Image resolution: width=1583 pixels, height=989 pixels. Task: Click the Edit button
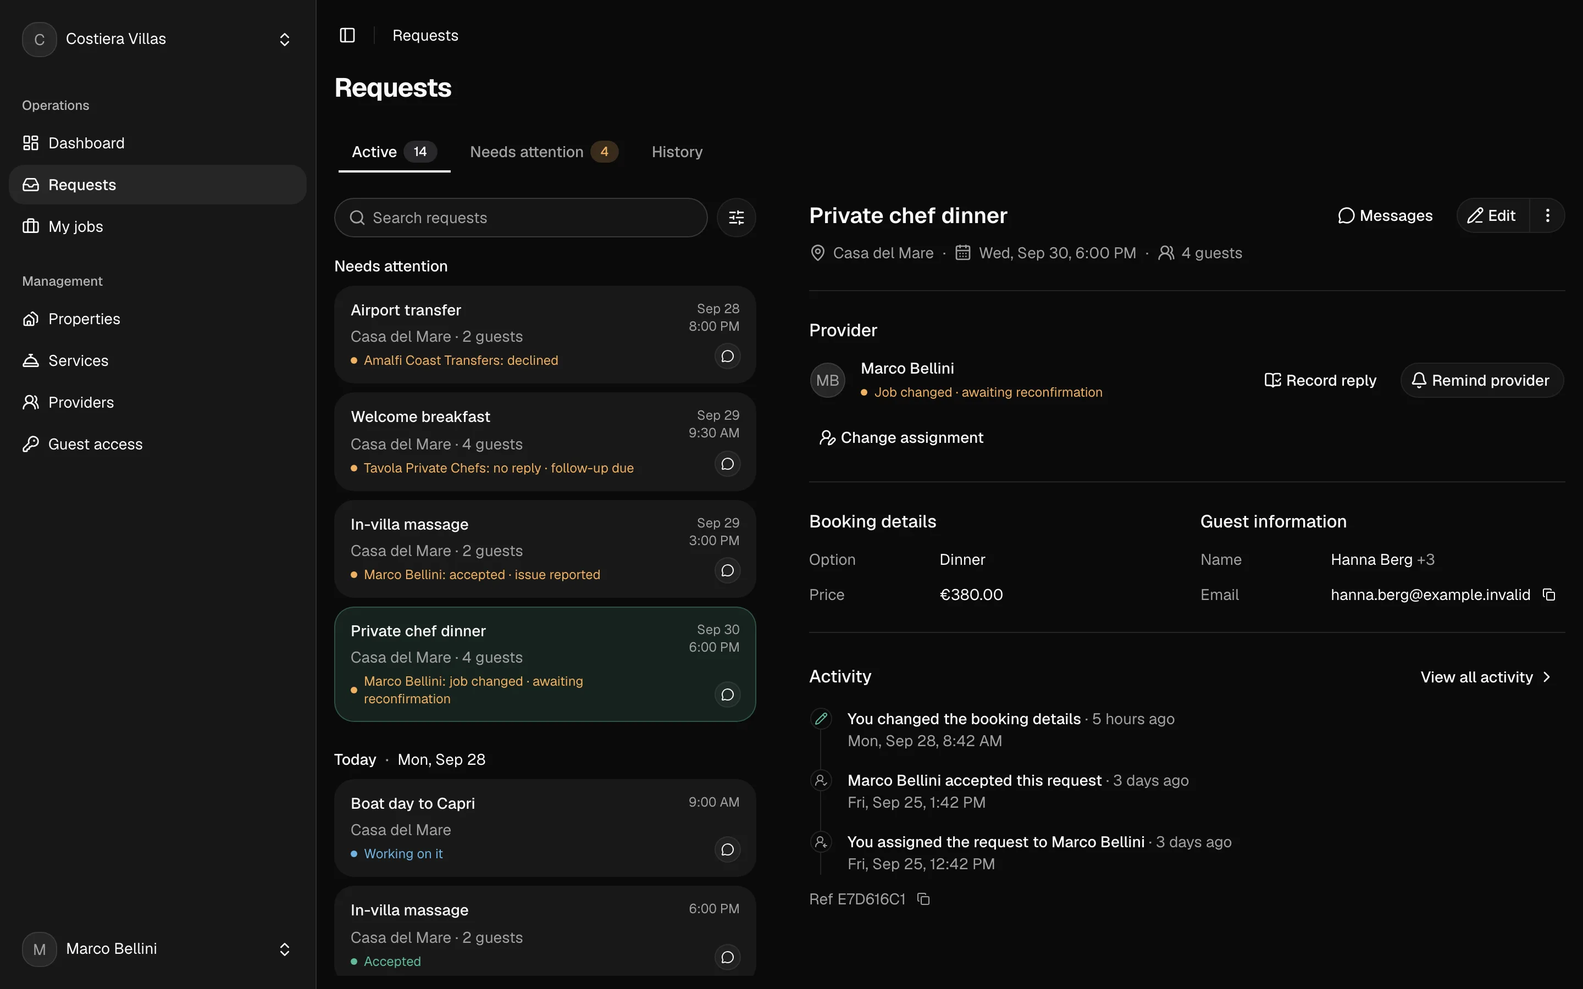point(1493,216)
